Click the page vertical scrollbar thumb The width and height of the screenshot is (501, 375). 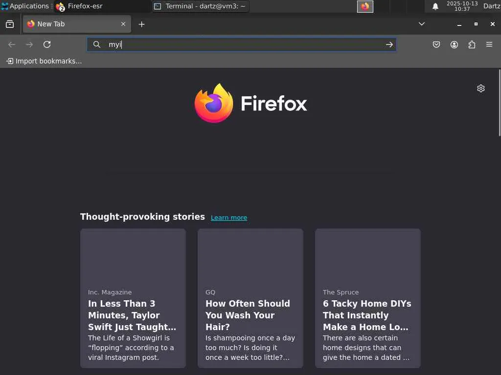click(x=500, y=103)
